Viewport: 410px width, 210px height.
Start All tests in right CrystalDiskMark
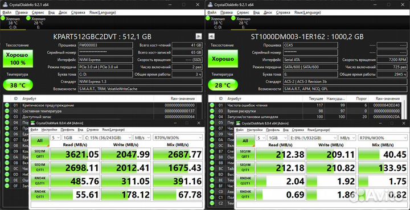pyautogui.click(x=245, y=141)
